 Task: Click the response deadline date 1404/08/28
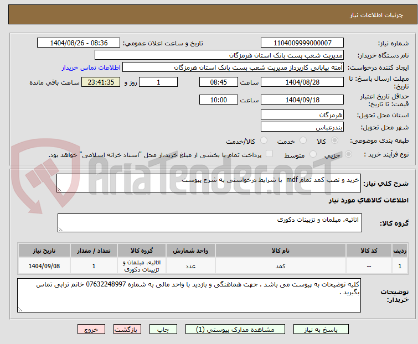pyautogui.click(x=302, y=82)
